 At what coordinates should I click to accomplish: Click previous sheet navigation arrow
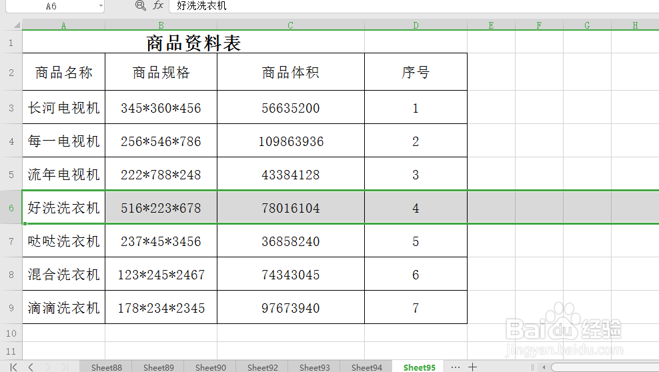(x=31, y=367)
